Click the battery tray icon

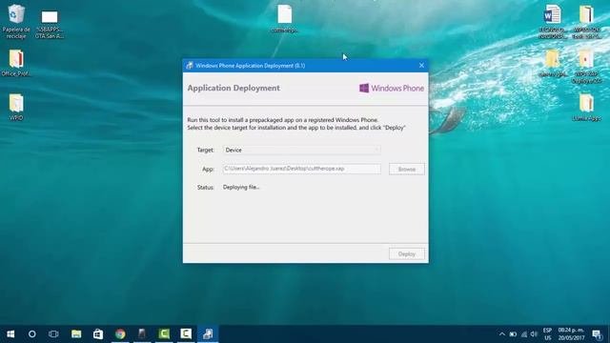pyautogui.click(x=513, y=334)
